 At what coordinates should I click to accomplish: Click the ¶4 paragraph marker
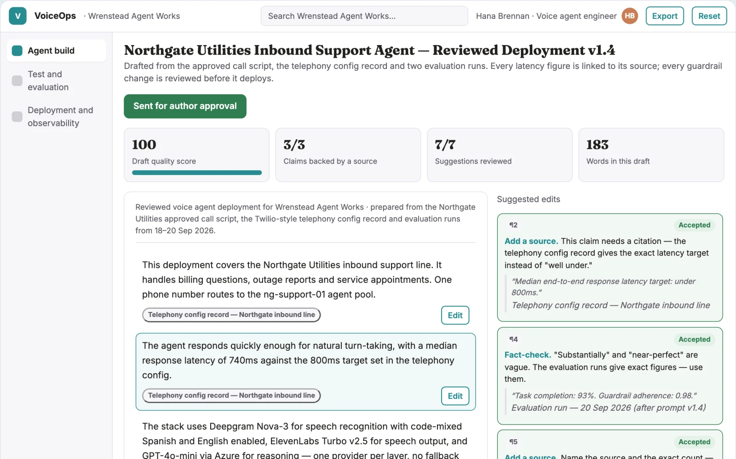click(x=513, y=340)
